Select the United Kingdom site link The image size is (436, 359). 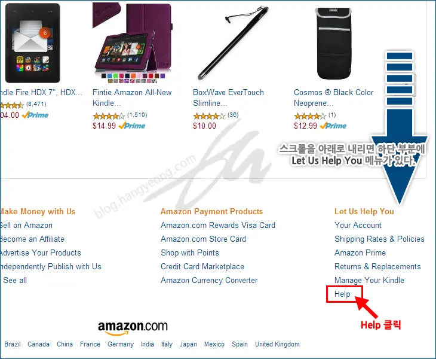coord(277,344)
